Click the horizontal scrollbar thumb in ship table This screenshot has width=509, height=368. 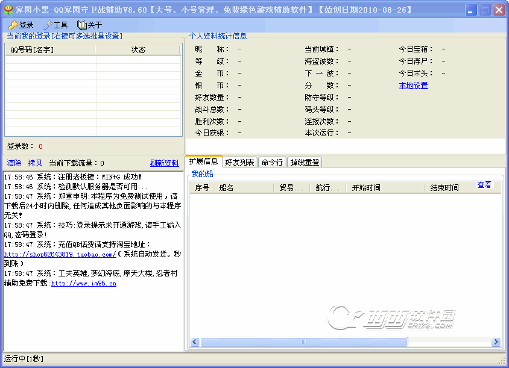(304, 341)
